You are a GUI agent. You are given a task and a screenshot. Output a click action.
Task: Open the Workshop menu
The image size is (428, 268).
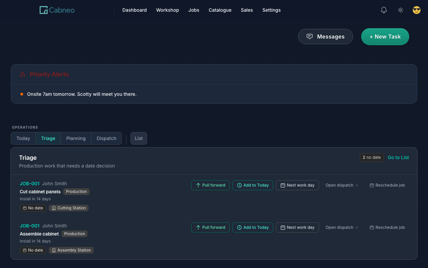coord(167,10)
